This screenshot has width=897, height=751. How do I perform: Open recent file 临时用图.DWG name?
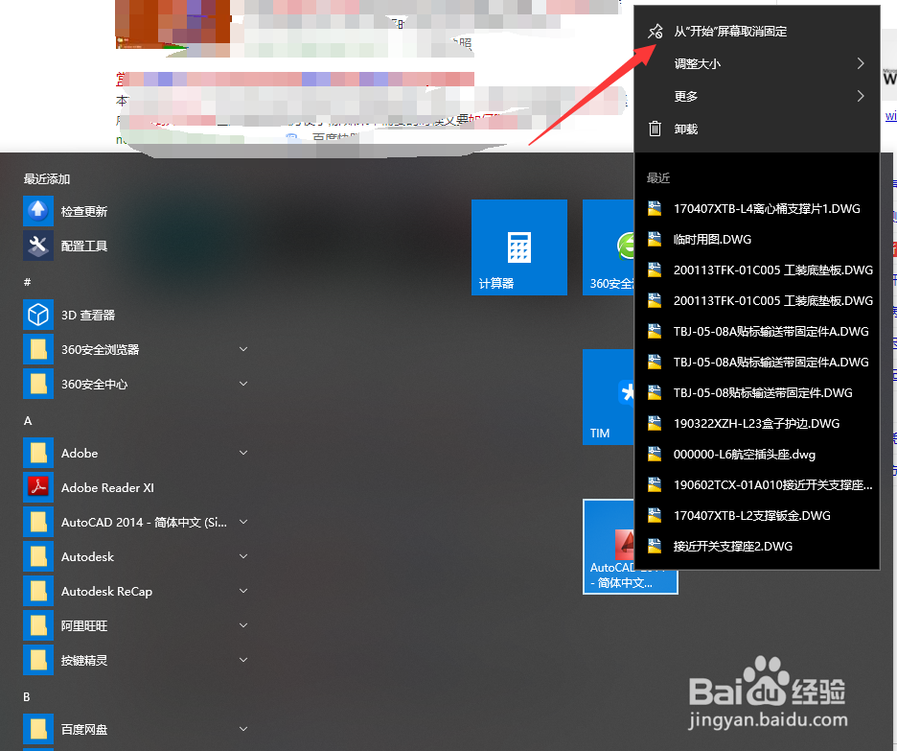712,239
